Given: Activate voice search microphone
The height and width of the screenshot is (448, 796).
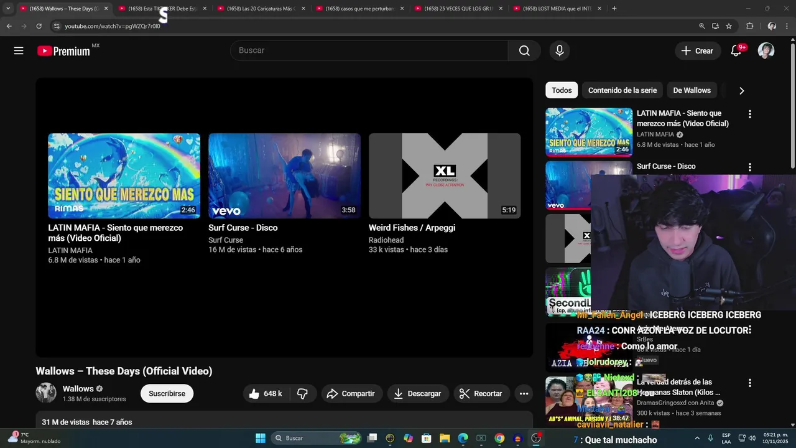Looking at the screenshot, I should [x=560, y=51].
